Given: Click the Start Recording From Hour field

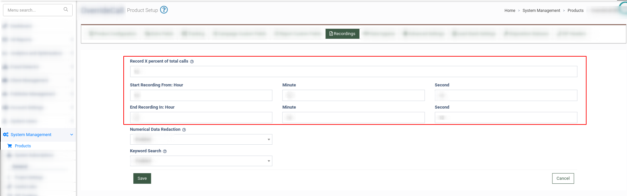Looking at the screenshot, I should pyautogui.click(x=201, y=95).
